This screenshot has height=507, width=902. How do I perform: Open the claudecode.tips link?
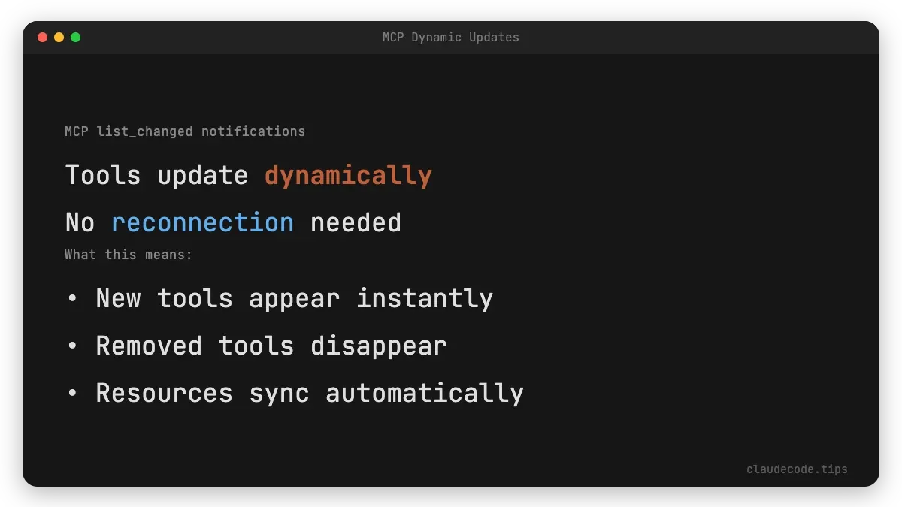click(x=797, y=469)
